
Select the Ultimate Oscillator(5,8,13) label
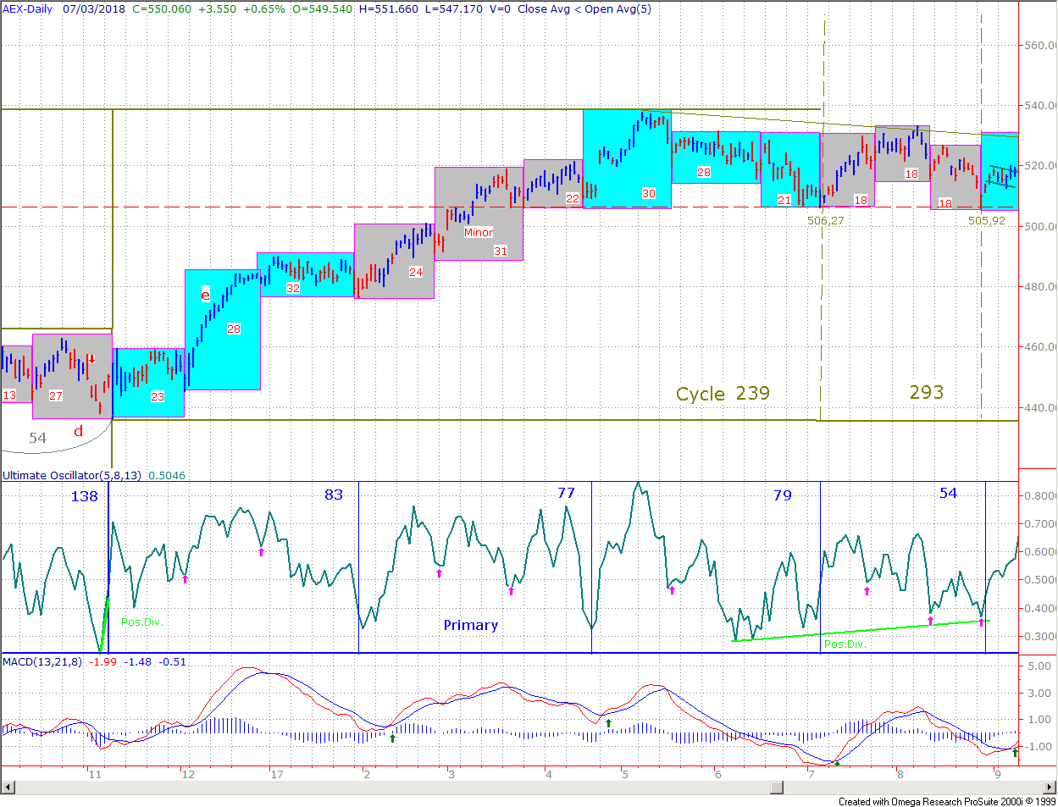[x=73, y=476]
